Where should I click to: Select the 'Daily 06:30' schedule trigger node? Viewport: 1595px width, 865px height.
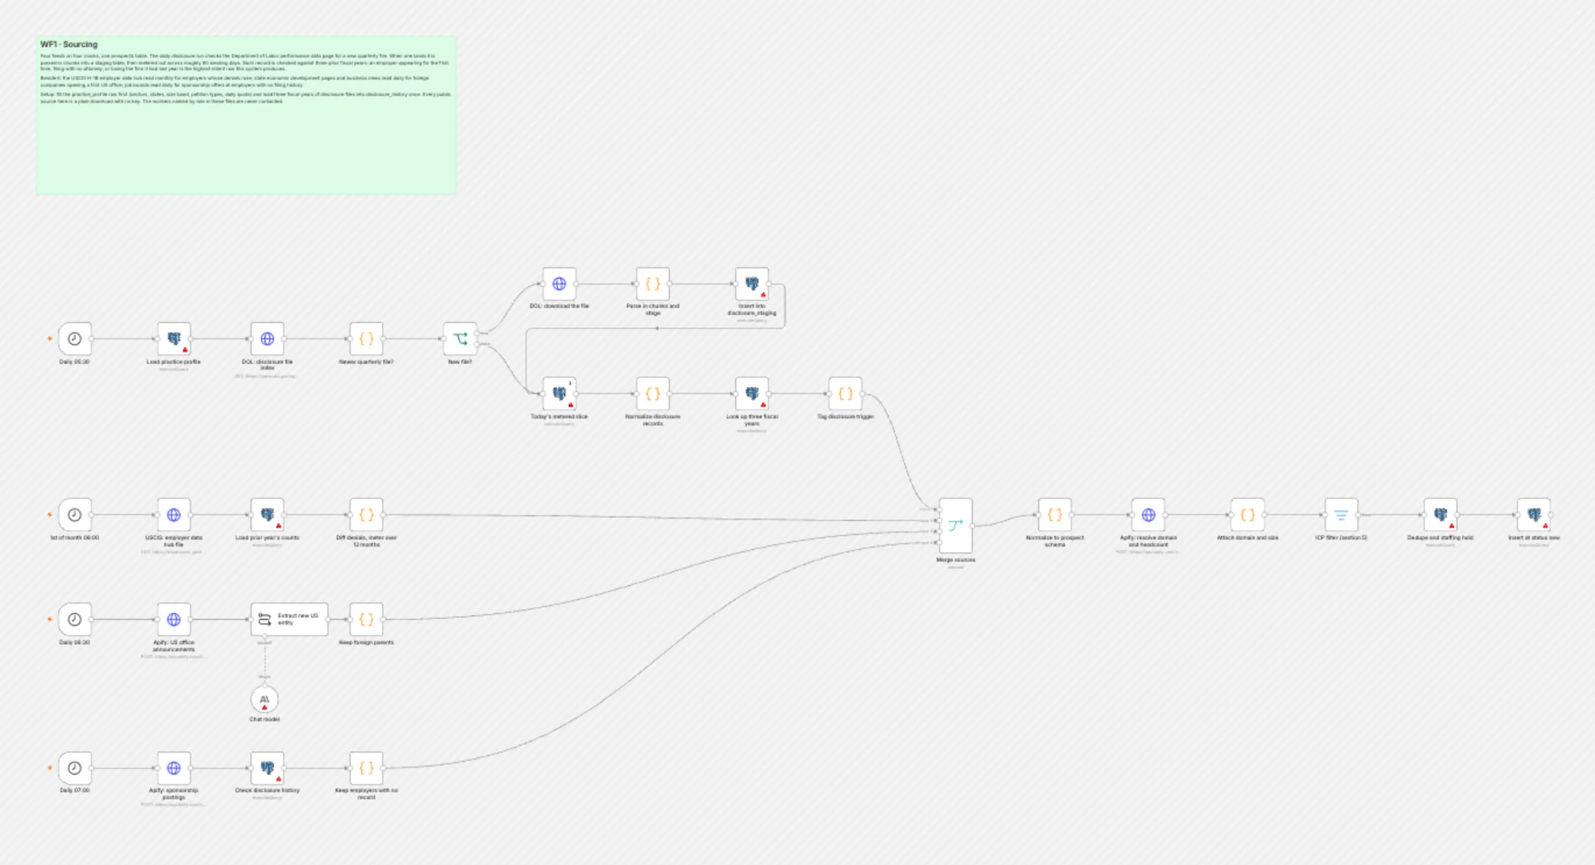pos(75,619)
